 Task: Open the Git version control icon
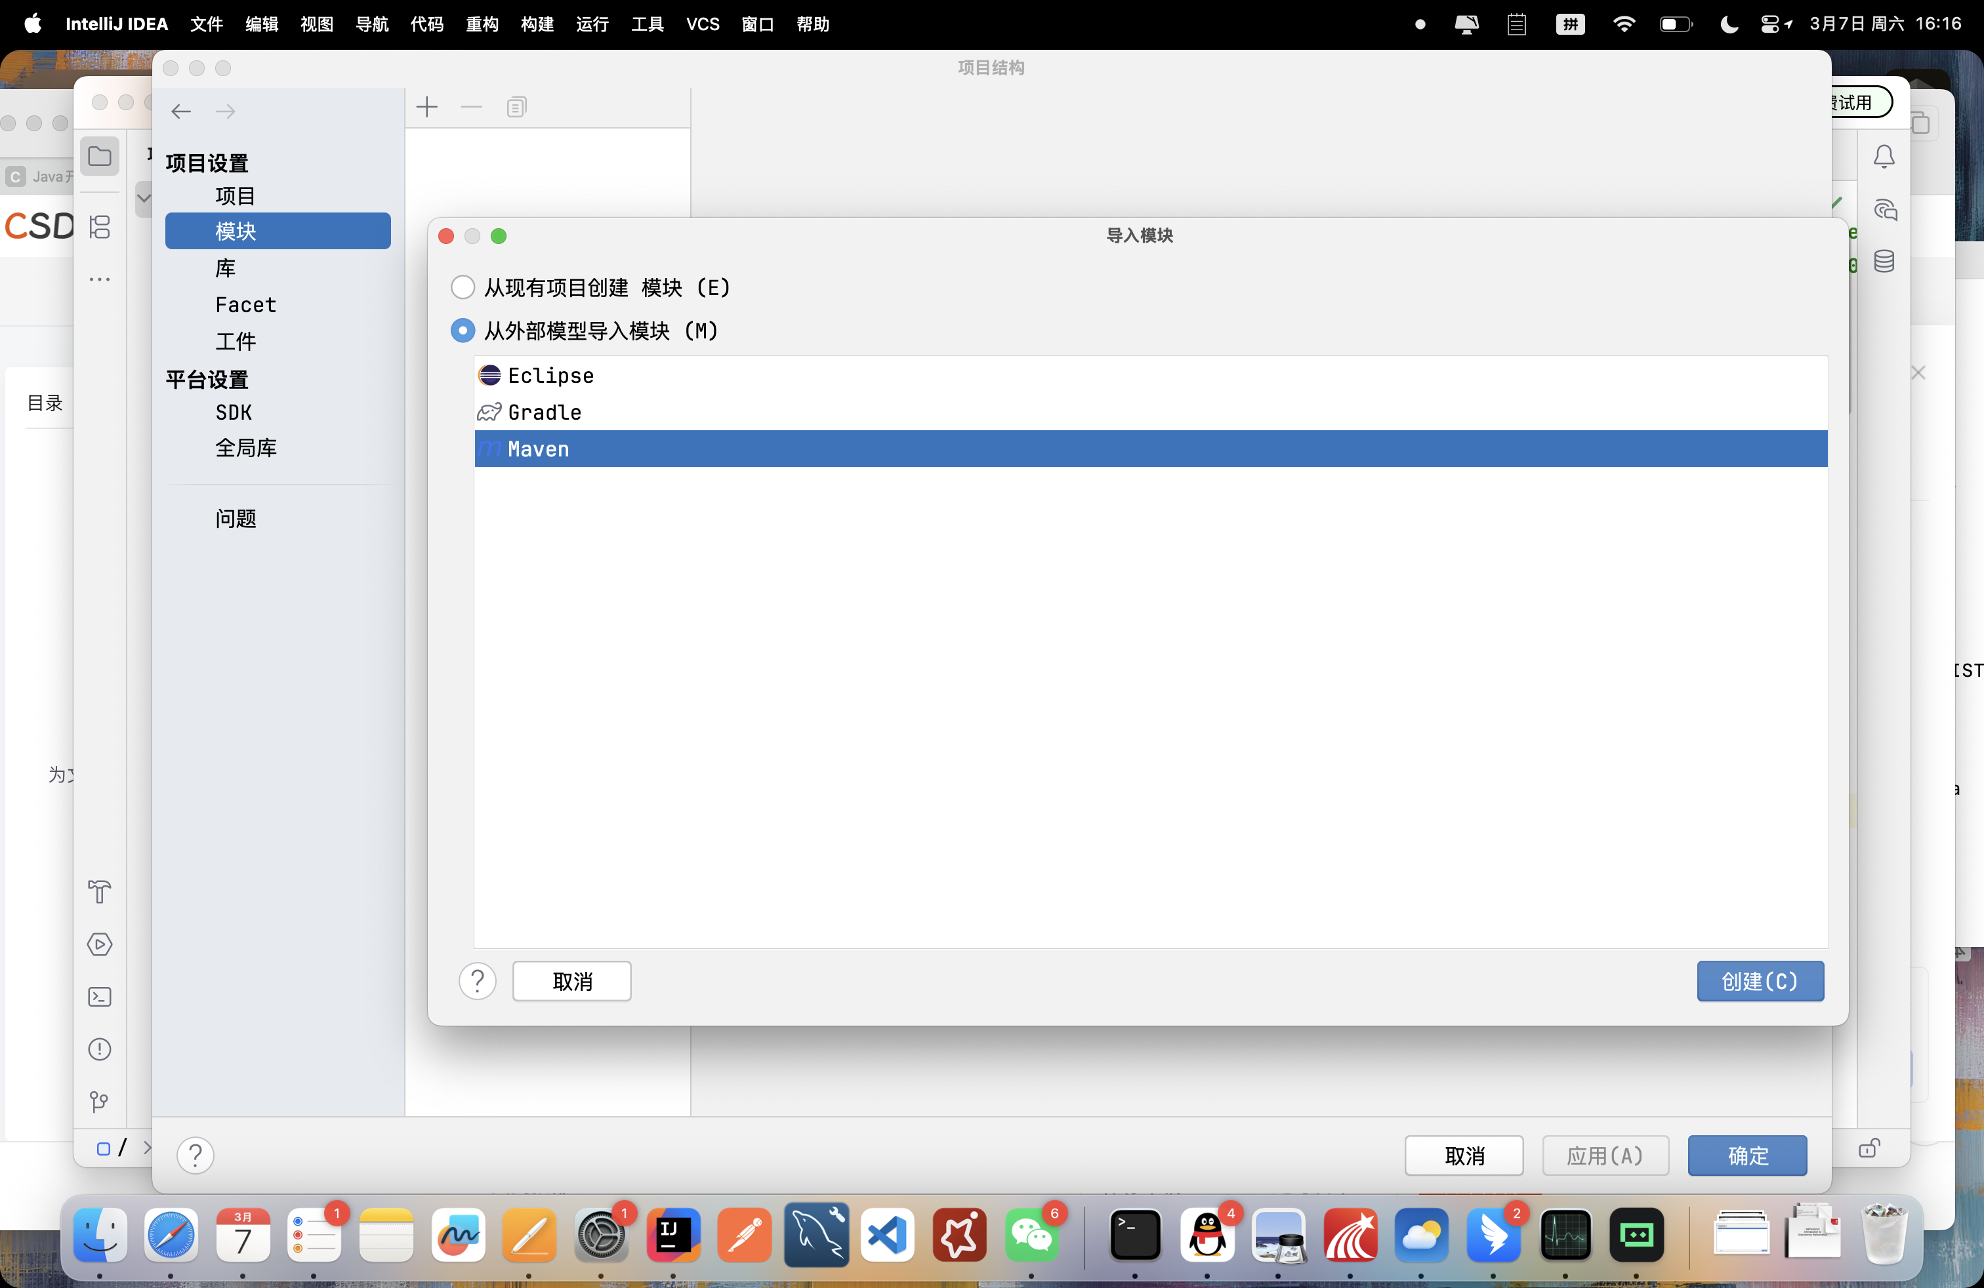[100, 1101]
